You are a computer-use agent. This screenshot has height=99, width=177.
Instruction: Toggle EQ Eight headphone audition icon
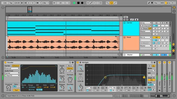click(150, 66)
